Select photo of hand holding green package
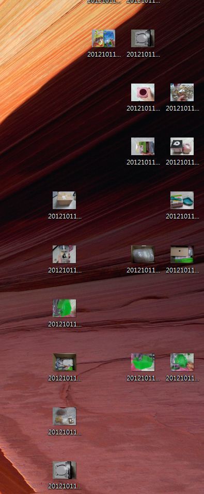 pyautogui.click(x=143, y=146)
